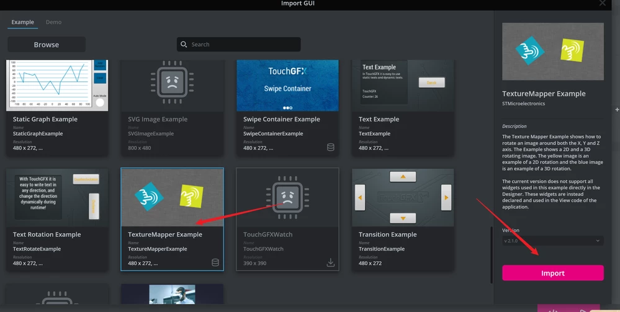Click the search magnifier icon
This screenshot has width=620, height=312.
point(184,44)
